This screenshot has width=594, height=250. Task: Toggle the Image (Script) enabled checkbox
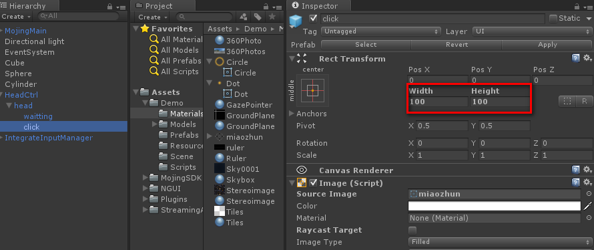[313, 183]
